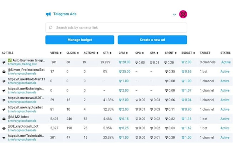The height and width of the screenshot is (146, 242).
Task: Click the Telegram Ads megaphone logo
Action: pyautogui.click(x=48, y=14)
